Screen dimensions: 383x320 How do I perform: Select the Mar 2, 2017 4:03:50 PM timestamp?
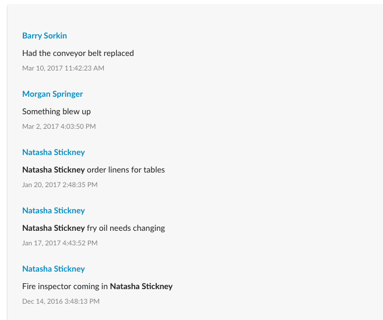(59, 126)
